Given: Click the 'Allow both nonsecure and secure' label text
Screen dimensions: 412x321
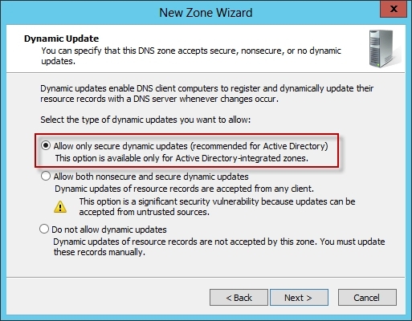Looking at the screenshot, I should pos(151,177).
